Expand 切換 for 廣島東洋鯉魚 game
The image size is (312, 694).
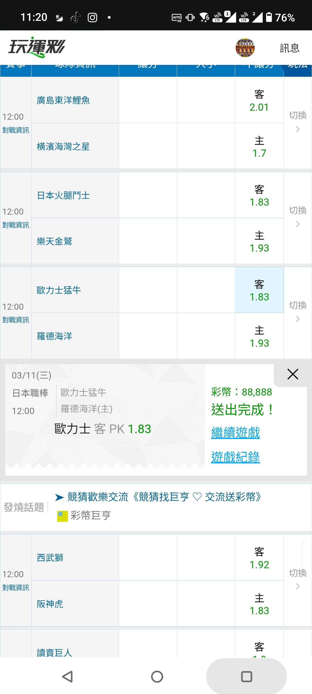[298, 122]
